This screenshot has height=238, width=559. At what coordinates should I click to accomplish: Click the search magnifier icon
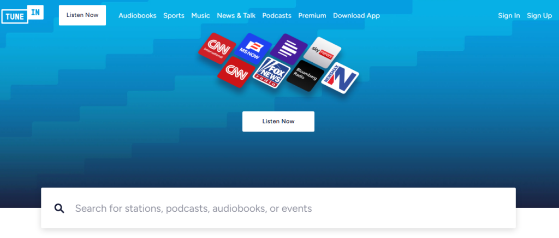tap(59, 209)
